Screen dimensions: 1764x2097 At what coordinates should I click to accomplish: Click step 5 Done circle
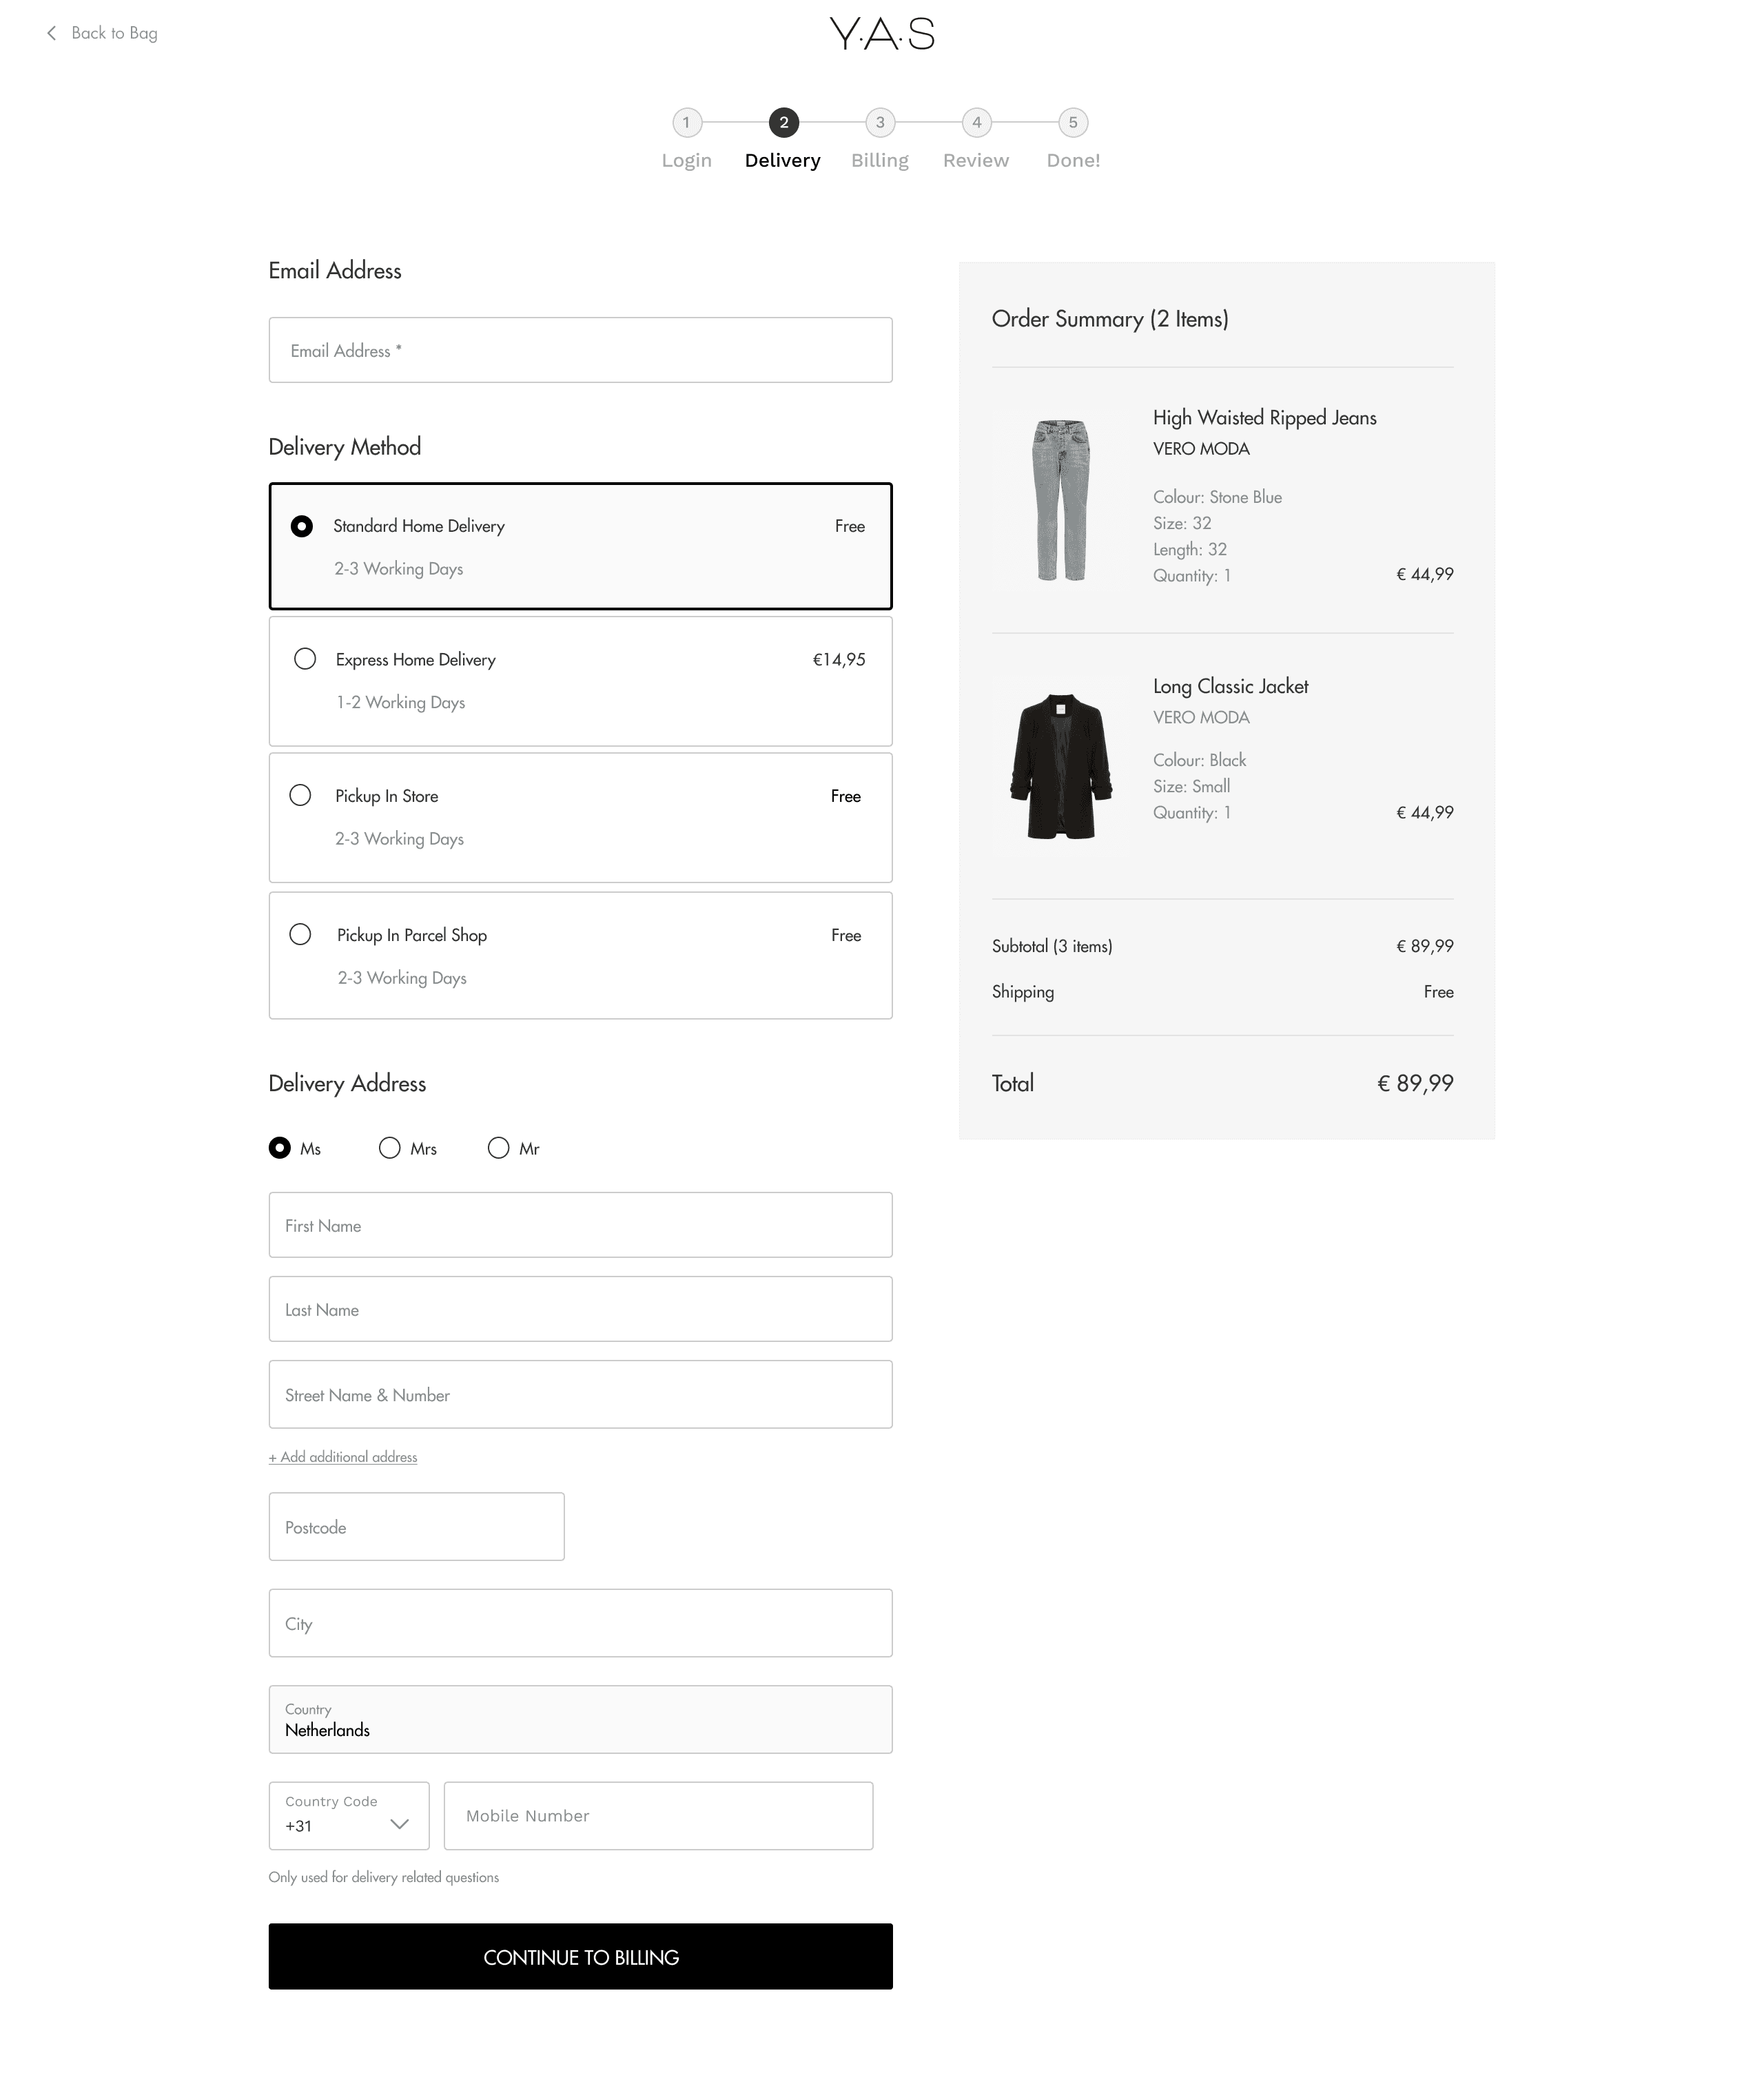pyautogui.click(x=1073, y=123)
